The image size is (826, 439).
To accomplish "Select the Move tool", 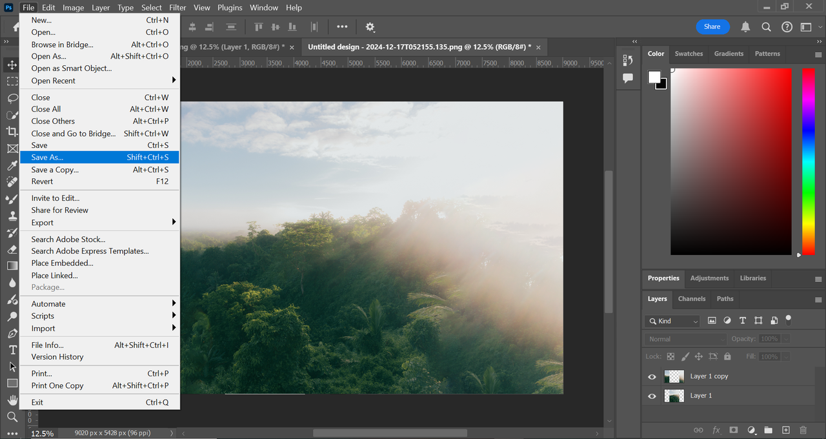I will pyautogui.click(x=12, y=65).
